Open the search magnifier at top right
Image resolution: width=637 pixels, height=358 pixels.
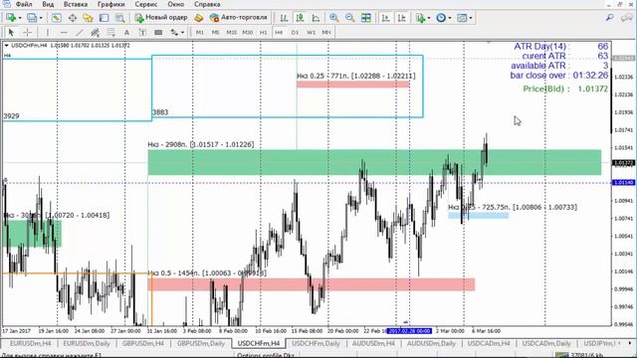(609, 18)
